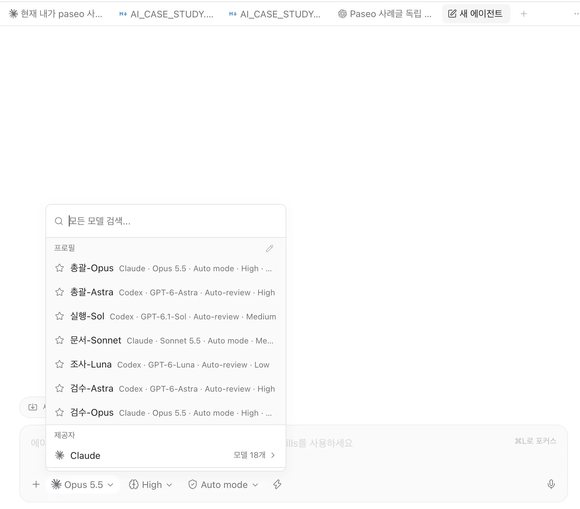
Task: Select the 총괄-Astra profile
Action: pyautogui.click(x=166, y=292)
